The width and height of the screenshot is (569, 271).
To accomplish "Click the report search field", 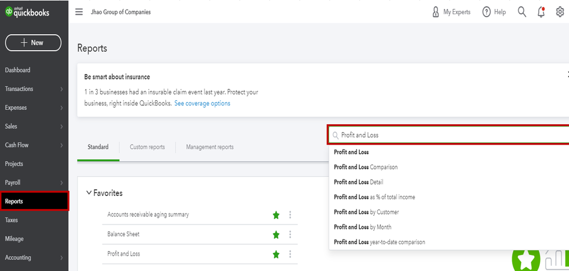I will pos(448,135).
